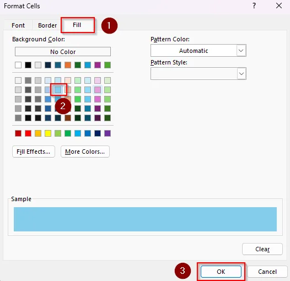Choose the bright red standard color swatch

28,133
